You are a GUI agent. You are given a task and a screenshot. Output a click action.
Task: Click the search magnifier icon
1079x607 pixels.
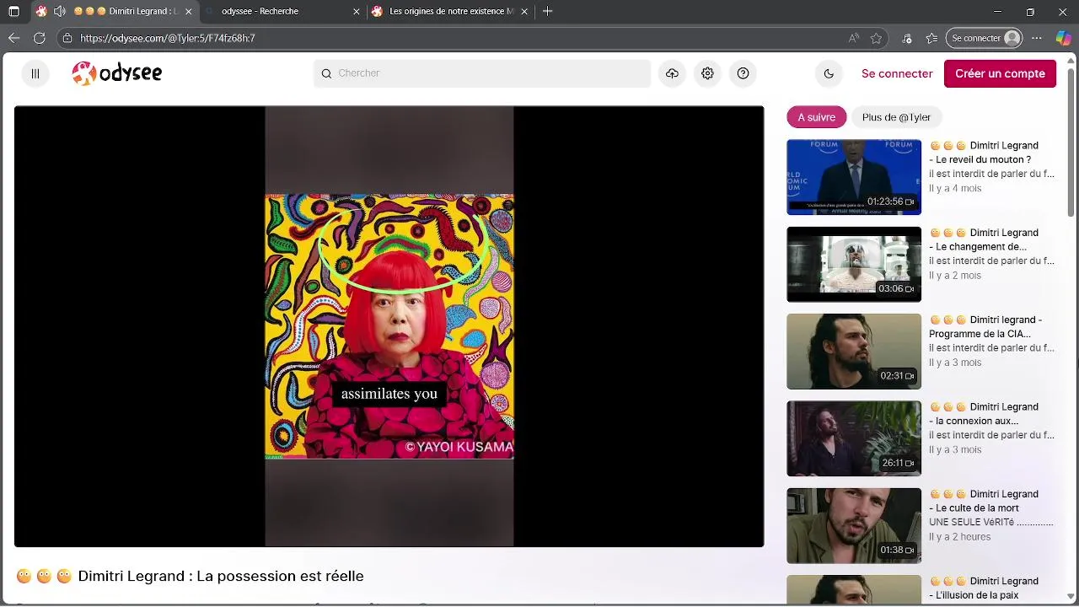coord(326,73)
